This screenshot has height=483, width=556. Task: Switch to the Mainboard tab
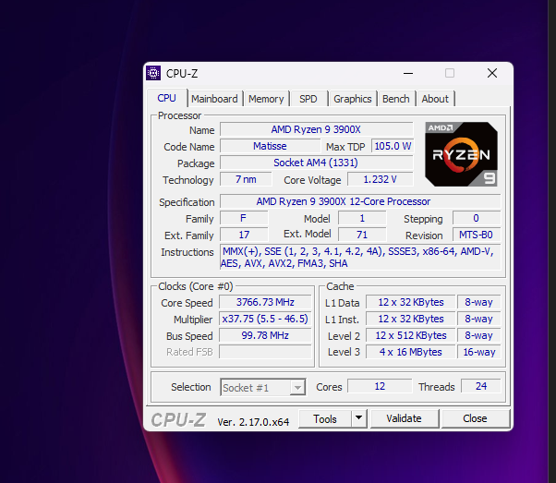coord(214,99)
